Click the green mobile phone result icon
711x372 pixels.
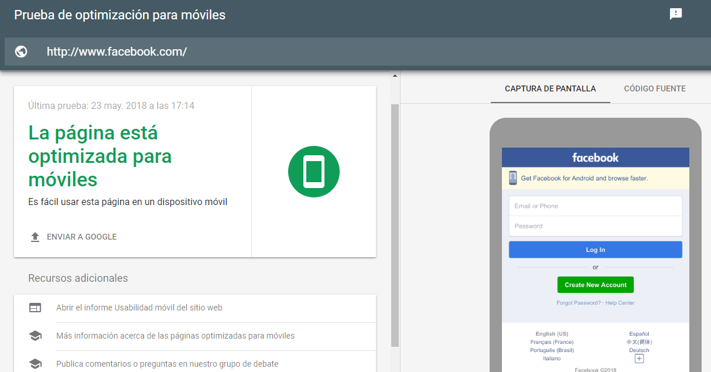[x=314, y=172]
